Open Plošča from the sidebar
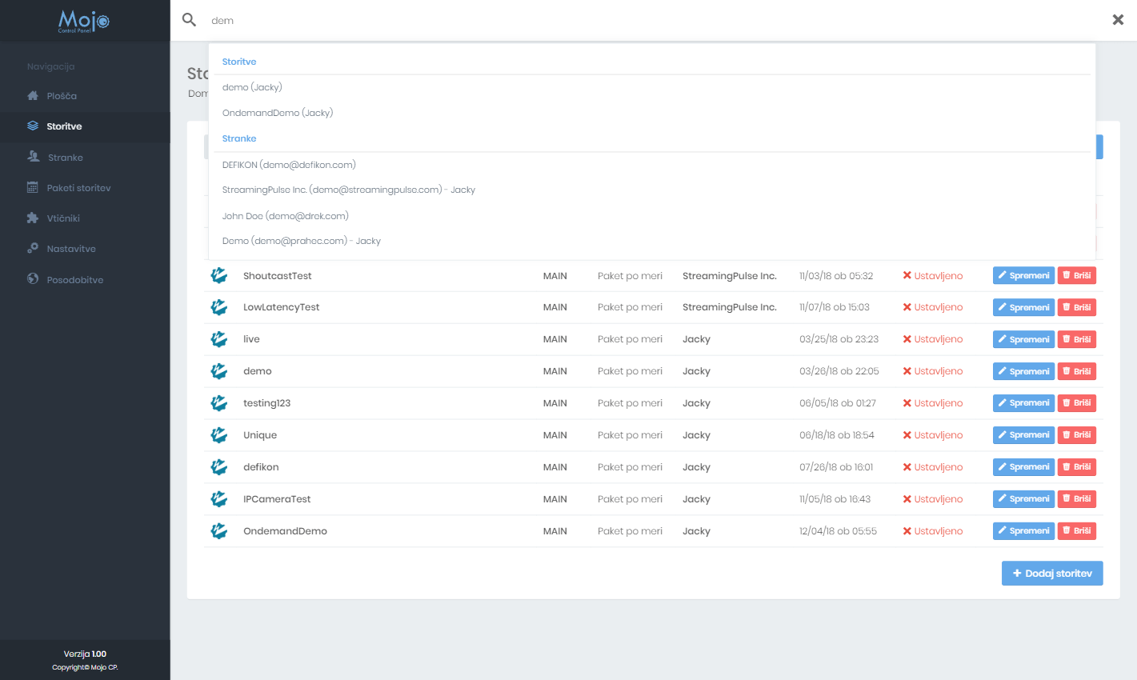This screenshot has height=680, width=1137. point(62,96)
